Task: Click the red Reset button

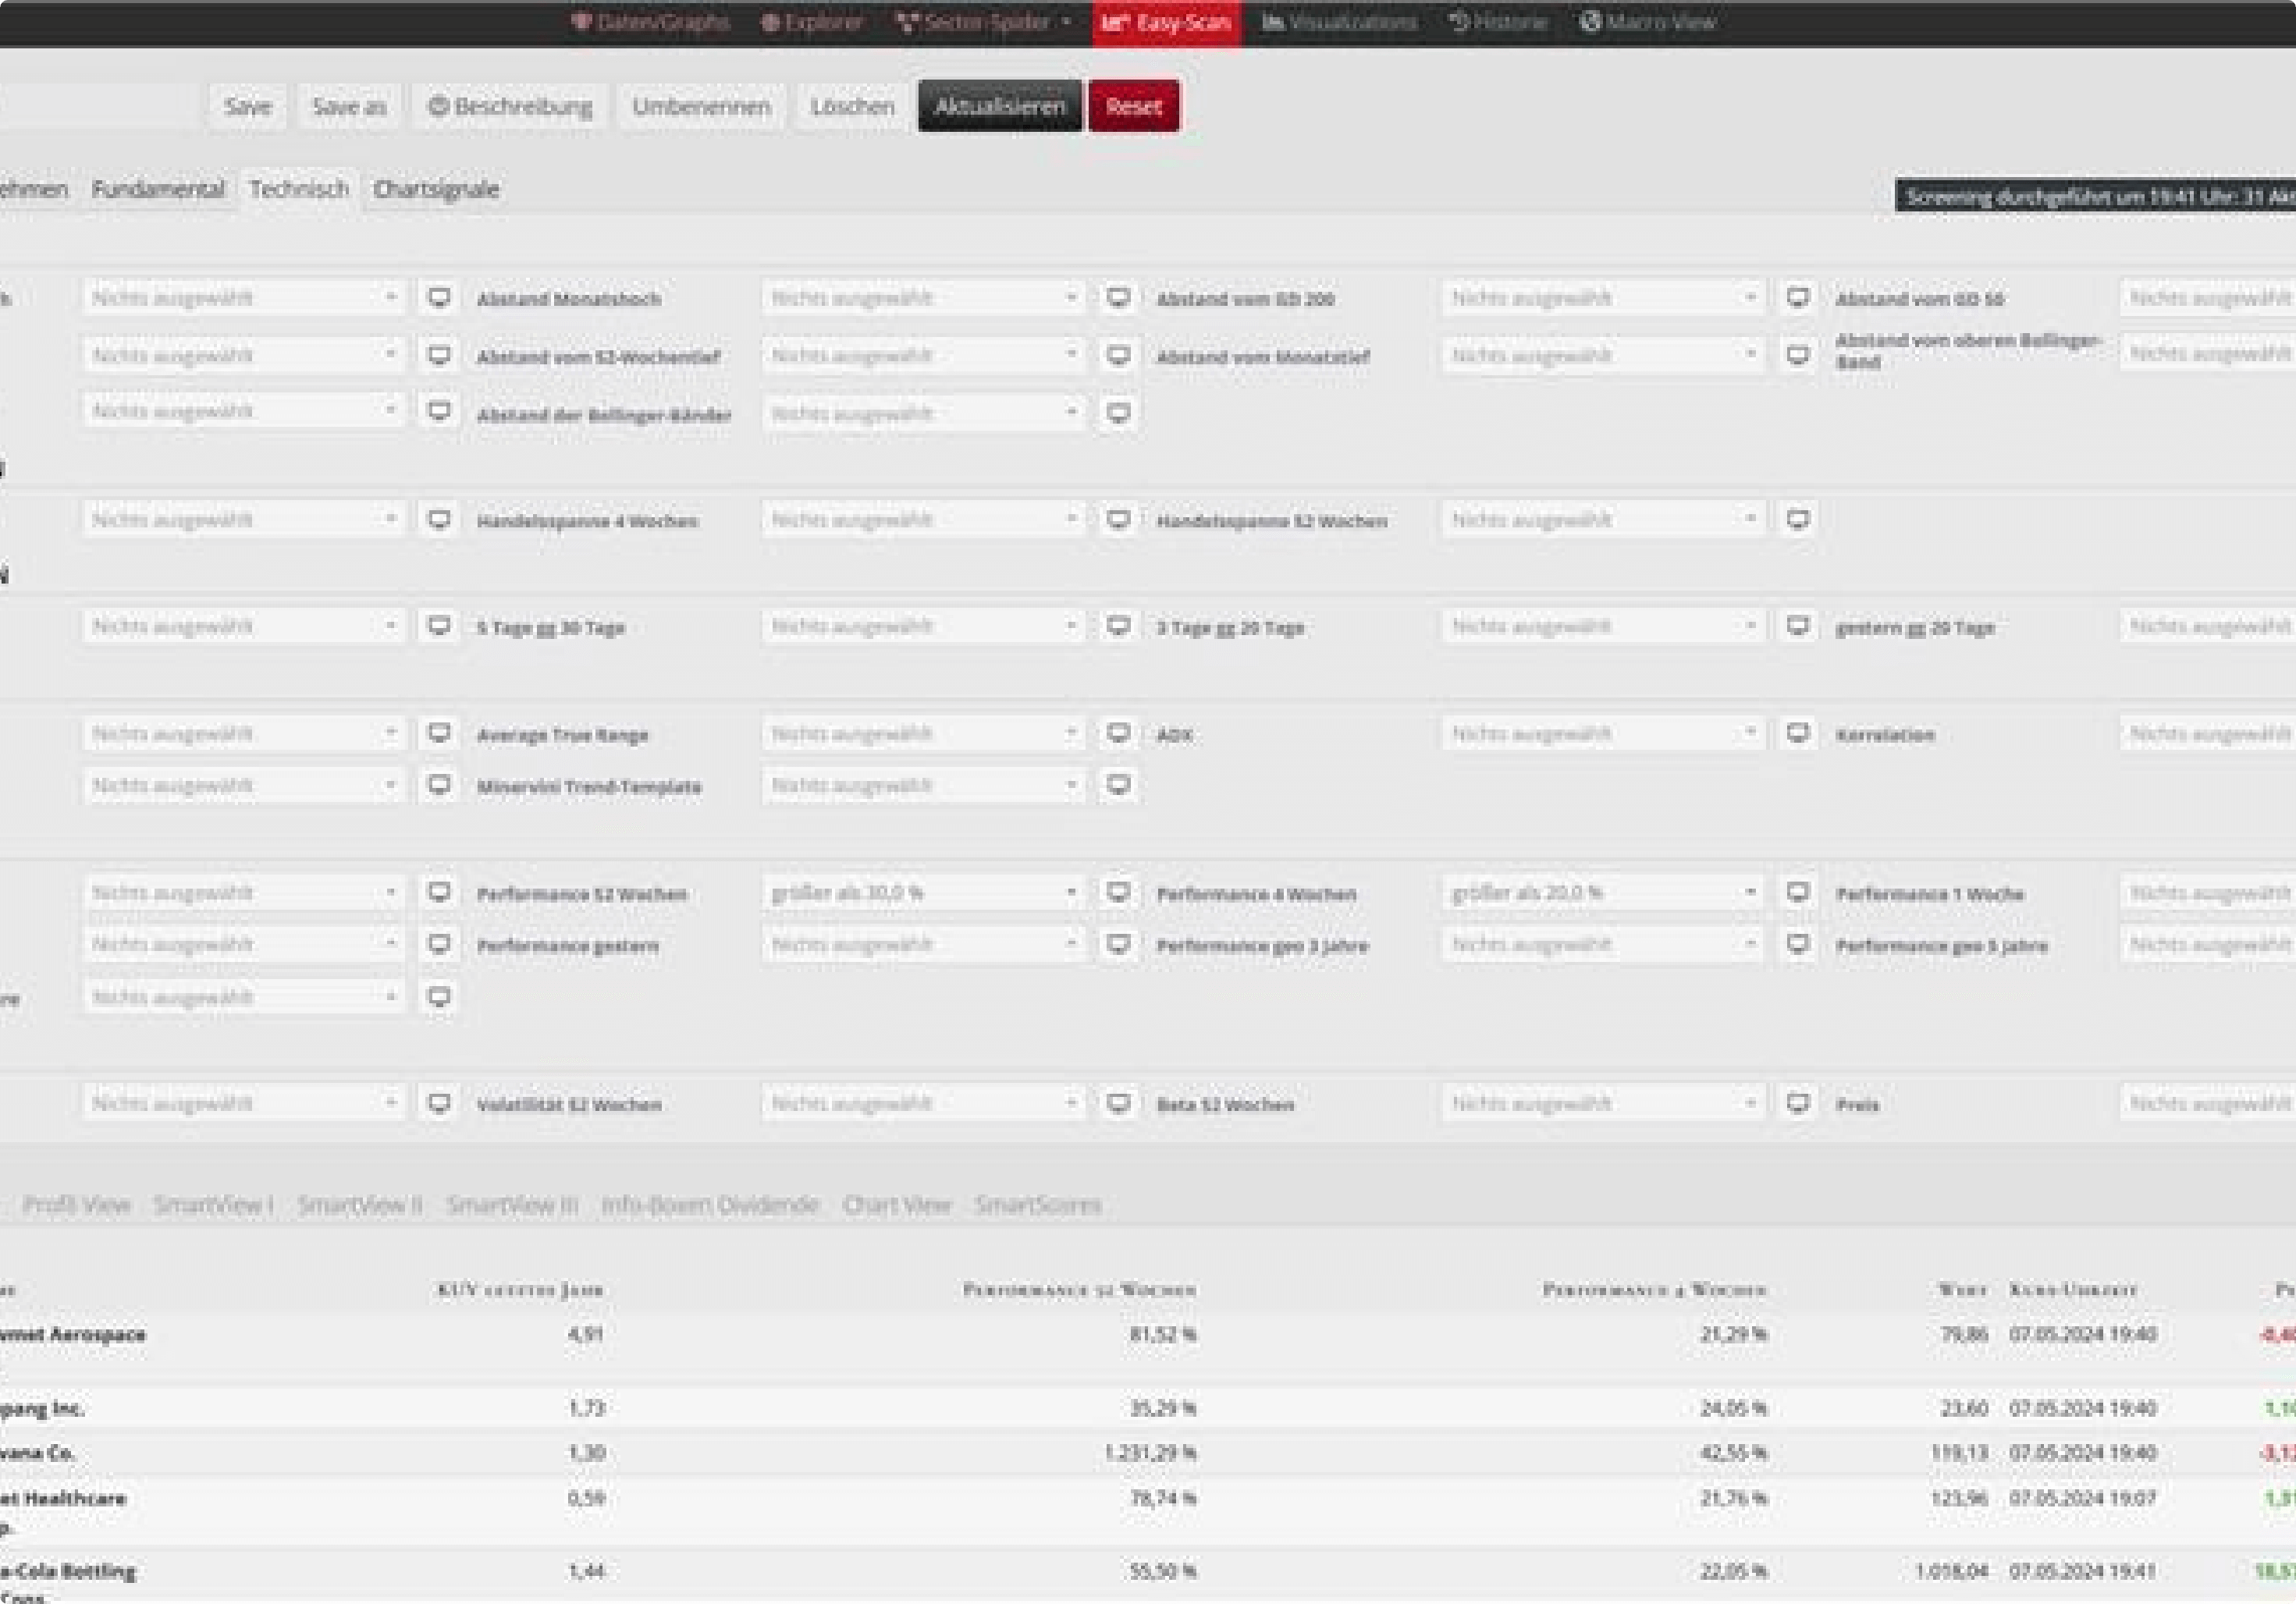Action: (1134, 106)
